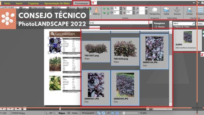Screen dimensions: 204x115
Task: Click the ALBR3 Alternanthera brasiliana result card
Action: tap(187, 40)
